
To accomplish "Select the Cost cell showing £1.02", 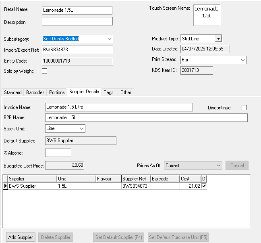I will click(190, 186).
